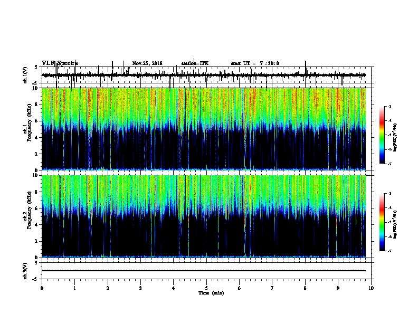Image resolution: width=418 pixels, height=323 pixels.
Task: Click the ch.2 spectrogram panel
Action: pos(204,216)
